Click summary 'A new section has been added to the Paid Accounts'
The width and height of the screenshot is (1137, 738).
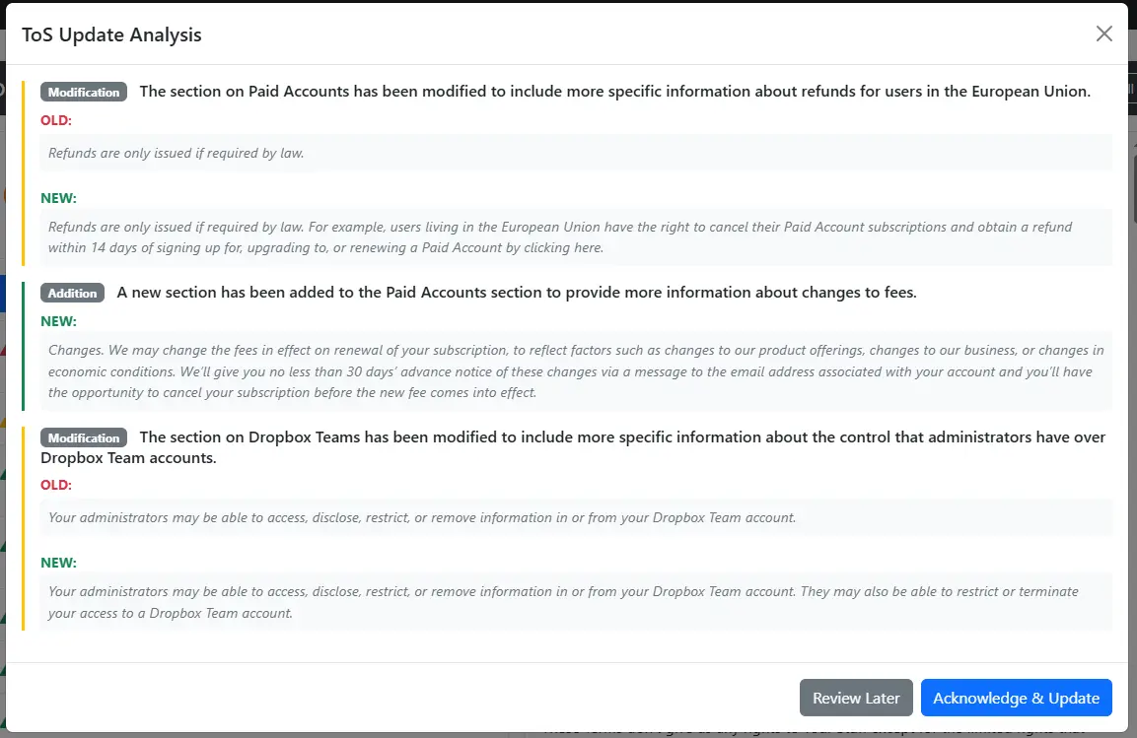tap(517, 293)
